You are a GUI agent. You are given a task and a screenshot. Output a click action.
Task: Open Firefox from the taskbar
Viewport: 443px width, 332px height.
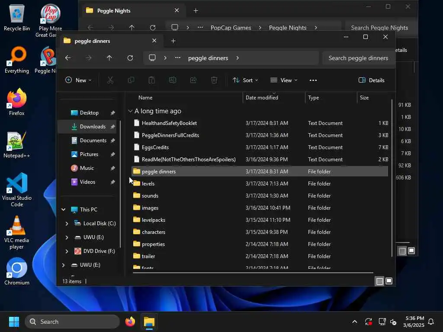click(130, 322)
